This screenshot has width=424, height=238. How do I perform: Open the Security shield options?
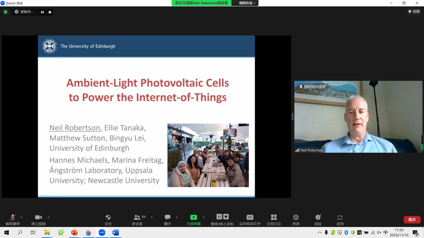click(x=108, y=218)
